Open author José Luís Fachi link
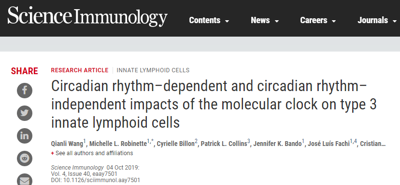 click(329, 144)
